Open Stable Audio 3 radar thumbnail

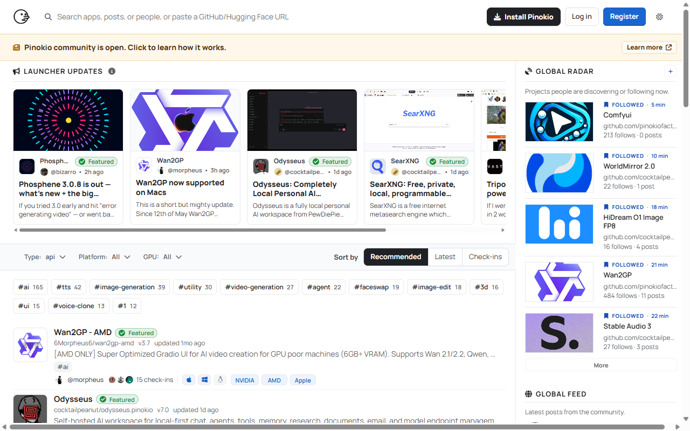(x=559, y=333)
